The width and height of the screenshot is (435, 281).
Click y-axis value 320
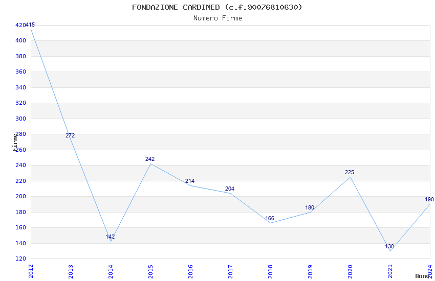coord(20,103)
